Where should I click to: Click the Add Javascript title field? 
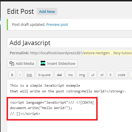(x=70, y=43)
